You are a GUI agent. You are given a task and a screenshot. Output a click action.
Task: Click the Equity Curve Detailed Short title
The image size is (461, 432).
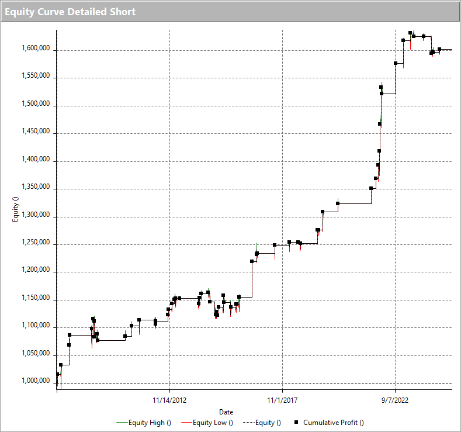(70, 12)
